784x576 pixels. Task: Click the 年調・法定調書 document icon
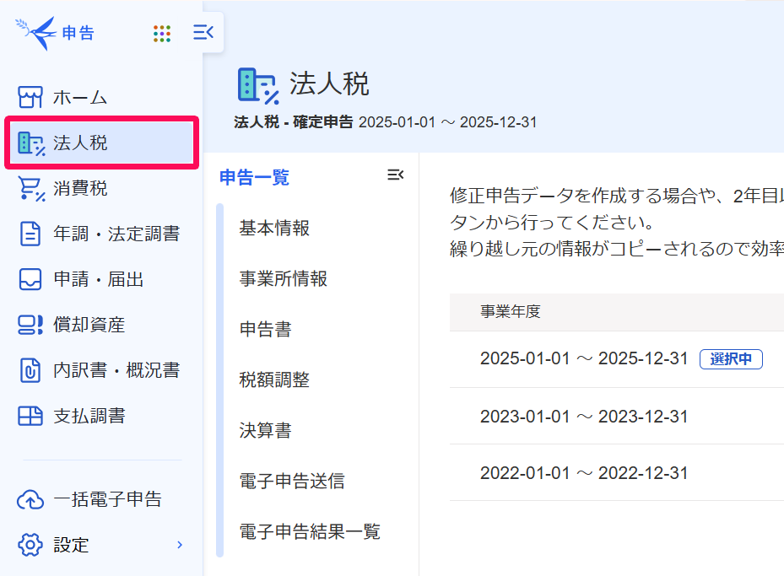pos(30,234)
